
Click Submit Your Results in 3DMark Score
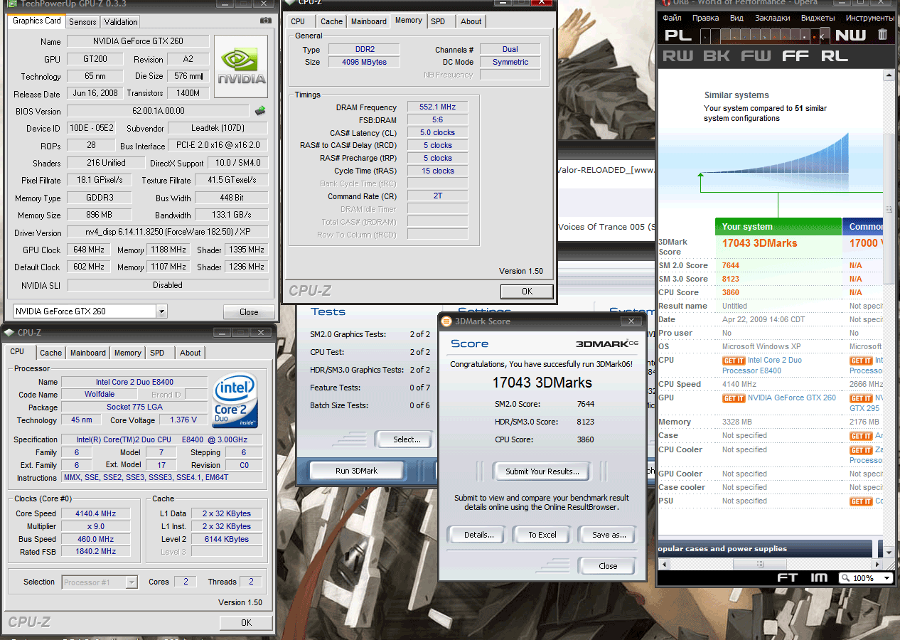(x=542, y=471)
